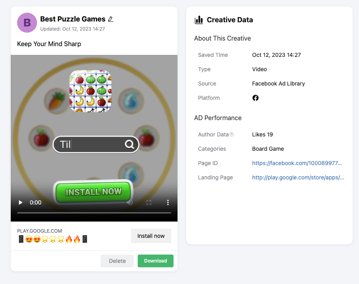Click the Best Puzzle Games purple avatar

pos(27,23)
